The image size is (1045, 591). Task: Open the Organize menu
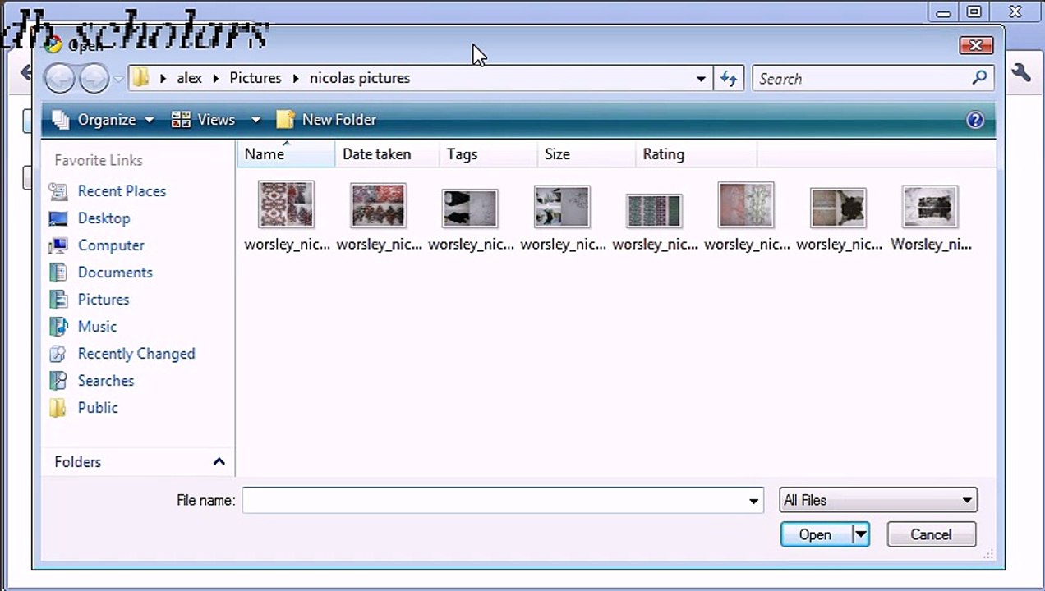(103, 120)
